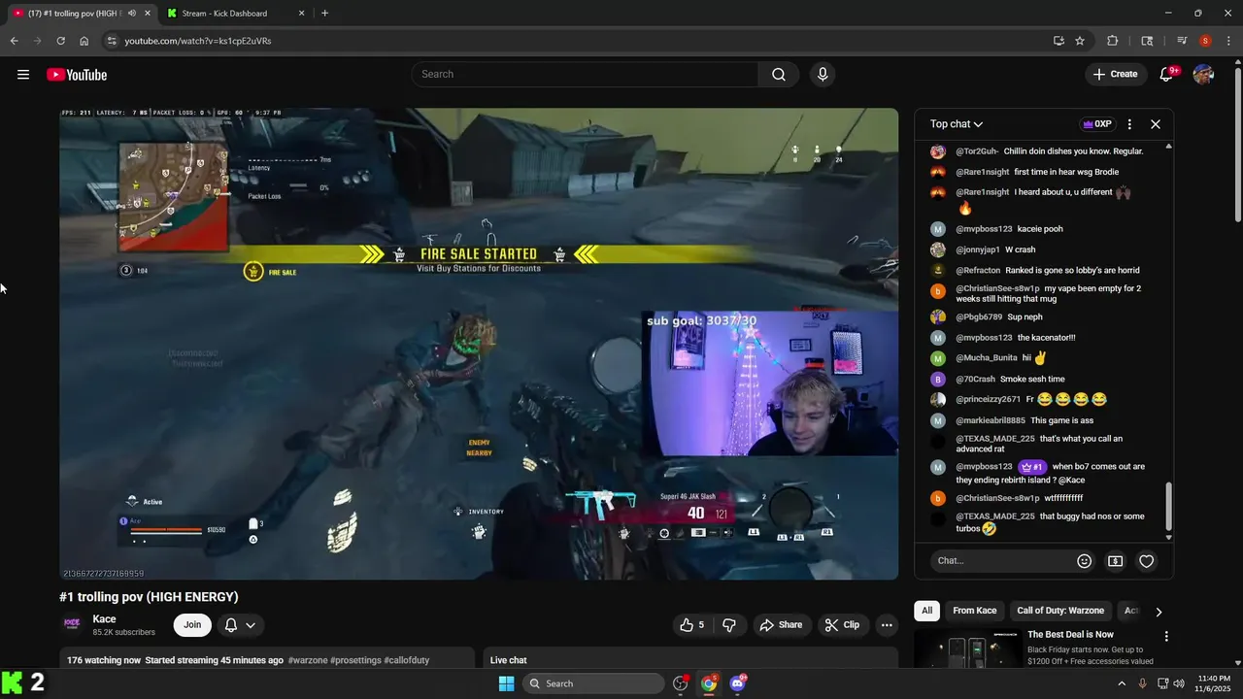Open YouTube notifications bell
This screenshot has width=1243, height=699.
1167,75
